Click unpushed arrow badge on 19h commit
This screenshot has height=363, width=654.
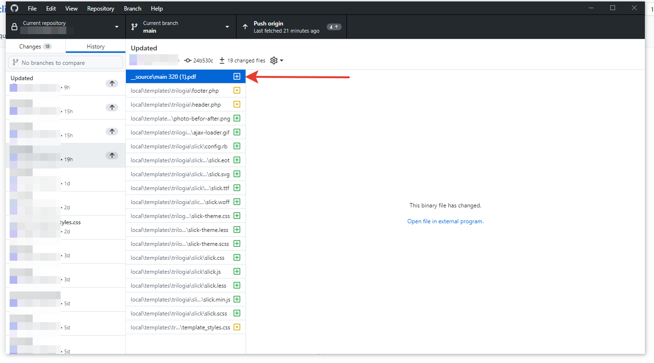112,156
